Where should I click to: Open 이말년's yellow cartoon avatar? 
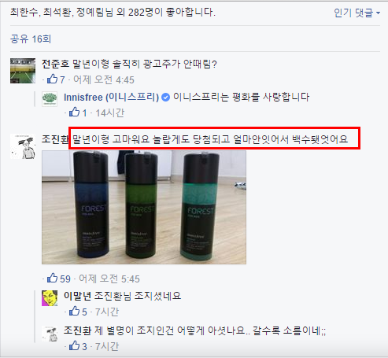click(x=50, y=298)
